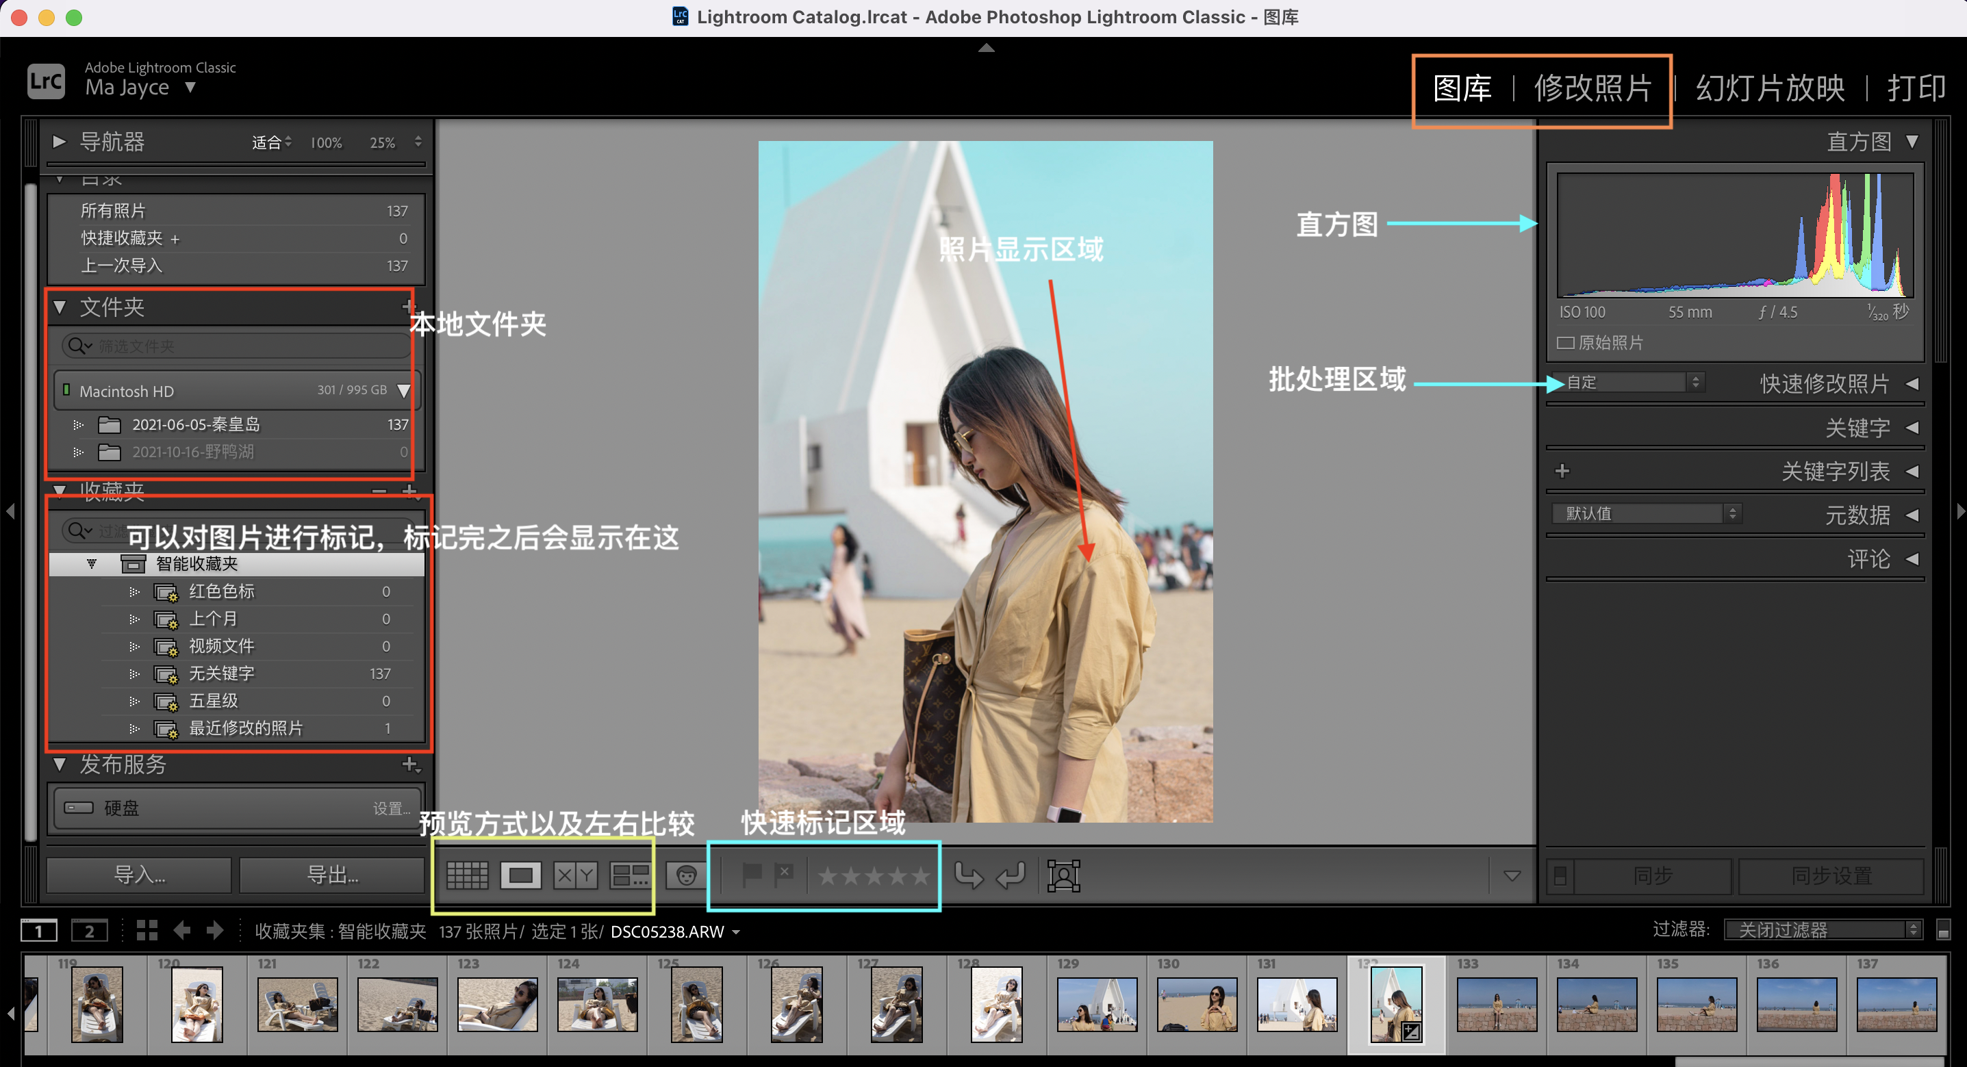1967x1067 pixels.
Task: Set navigator zoom to 25%
Action: tap(383, 143)
